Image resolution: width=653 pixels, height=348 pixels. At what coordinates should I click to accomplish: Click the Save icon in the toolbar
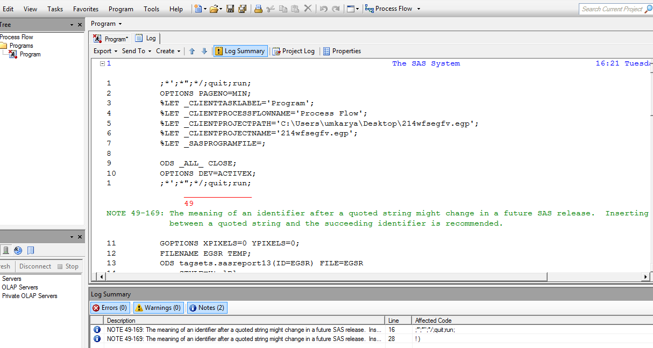click(x=230, y=9)
